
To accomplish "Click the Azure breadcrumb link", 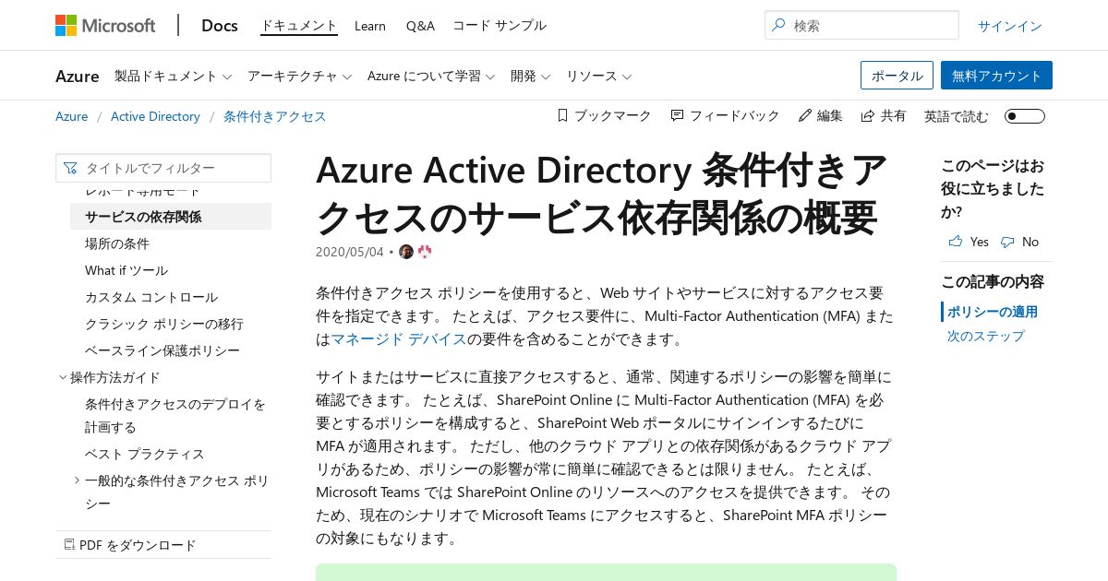I will pos(72,116).
